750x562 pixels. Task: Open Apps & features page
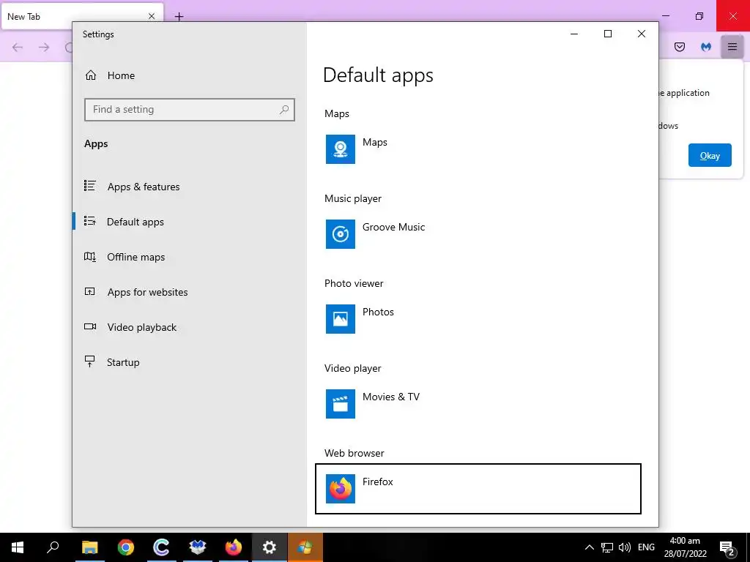pos(144,187)
